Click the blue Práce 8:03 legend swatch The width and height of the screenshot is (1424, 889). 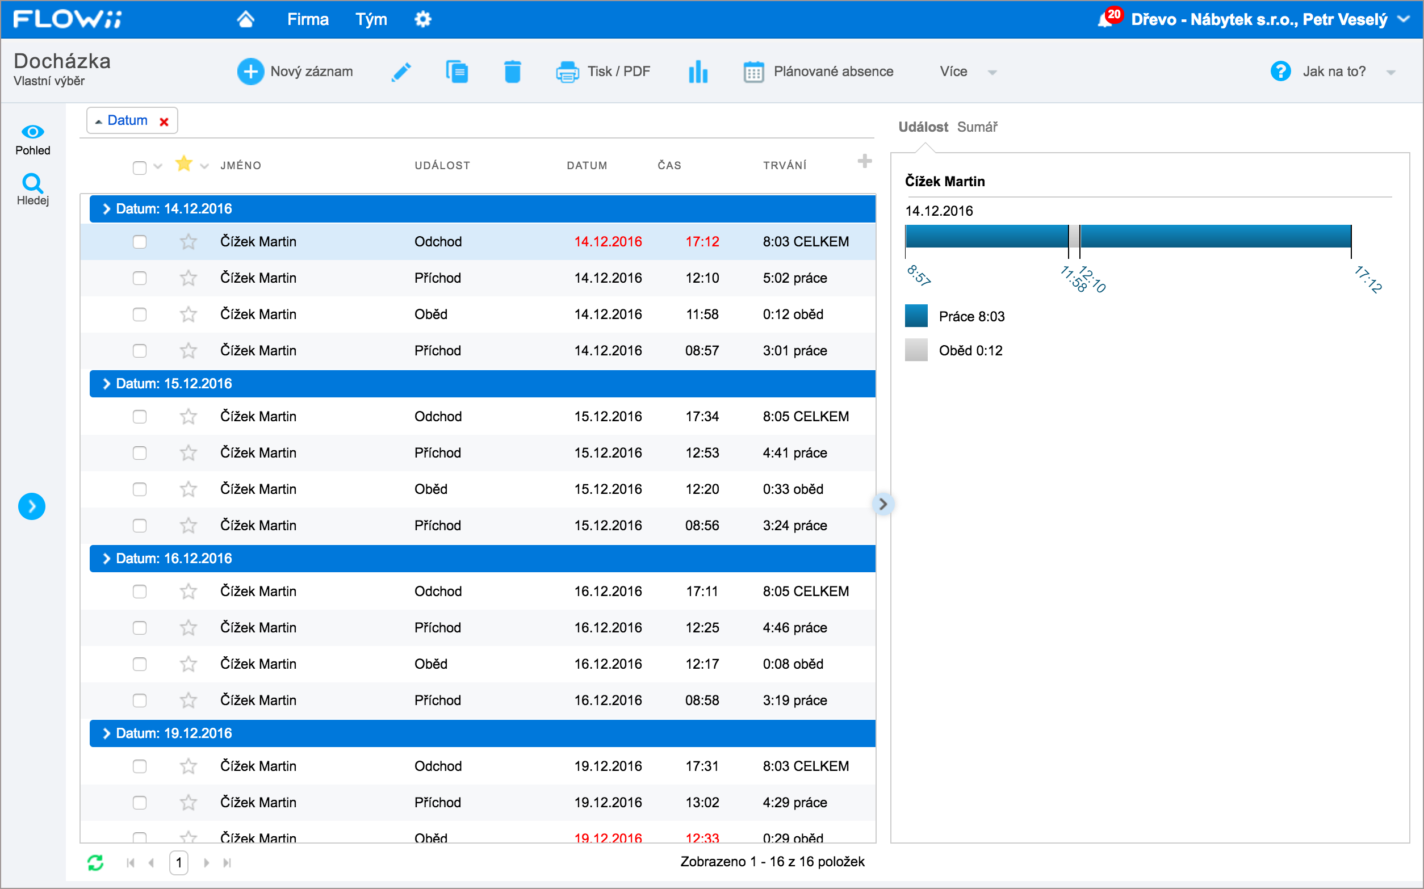pyautogui.click(x=916, y=316)
